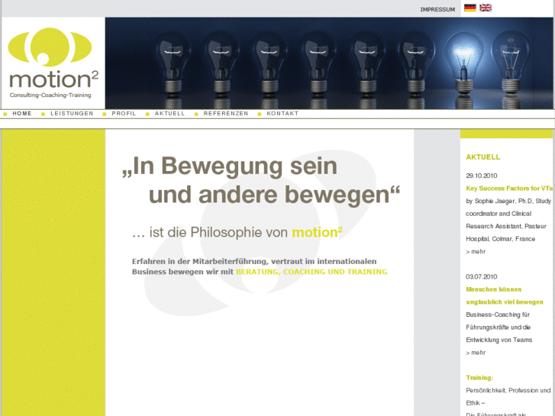Follow the Beratung, Coaching und Training link

(x=311, y=272)
